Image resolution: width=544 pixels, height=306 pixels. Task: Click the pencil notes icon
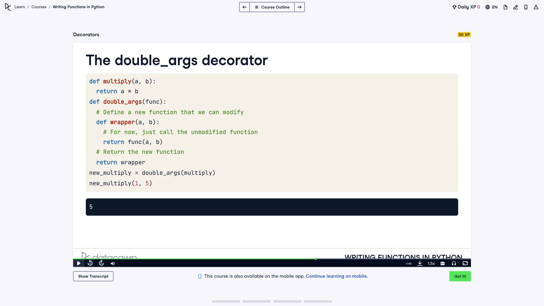(515, 7)
